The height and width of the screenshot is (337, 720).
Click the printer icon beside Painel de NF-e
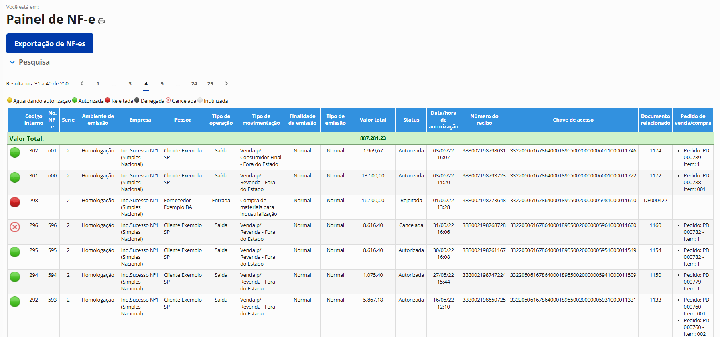(x=101, y=21)
